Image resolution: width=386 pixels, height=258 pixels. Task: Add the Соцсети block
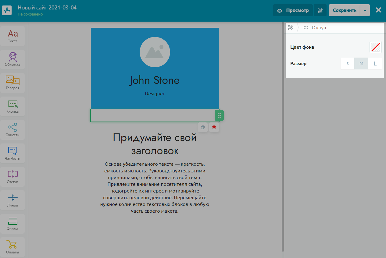pos(13,130)
